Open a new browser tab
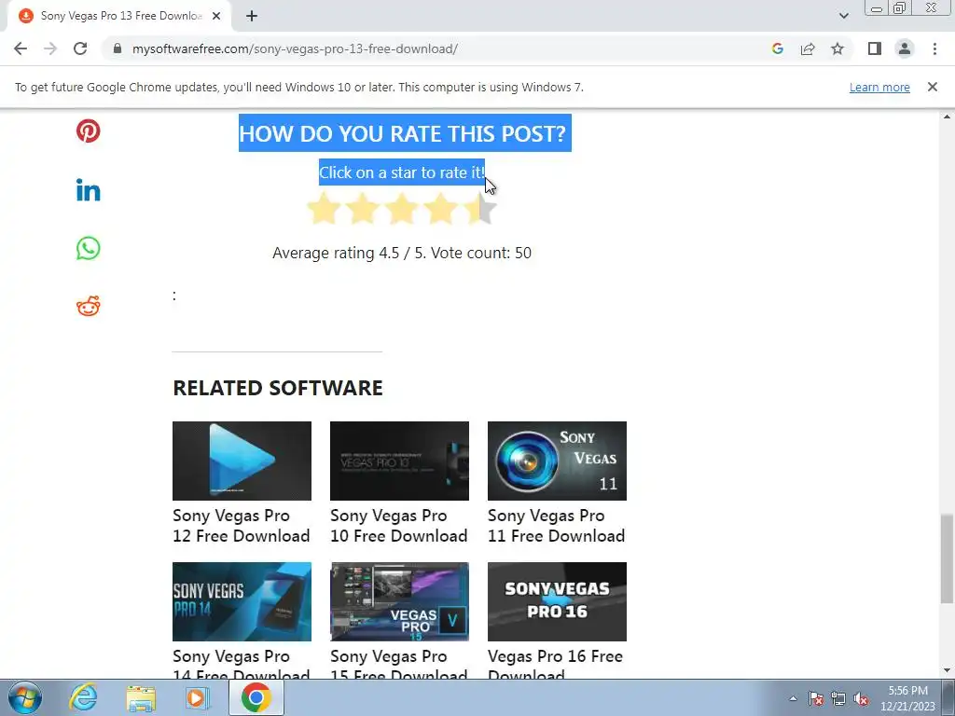Viewport: 955px width, 716px height. point(252,16)
